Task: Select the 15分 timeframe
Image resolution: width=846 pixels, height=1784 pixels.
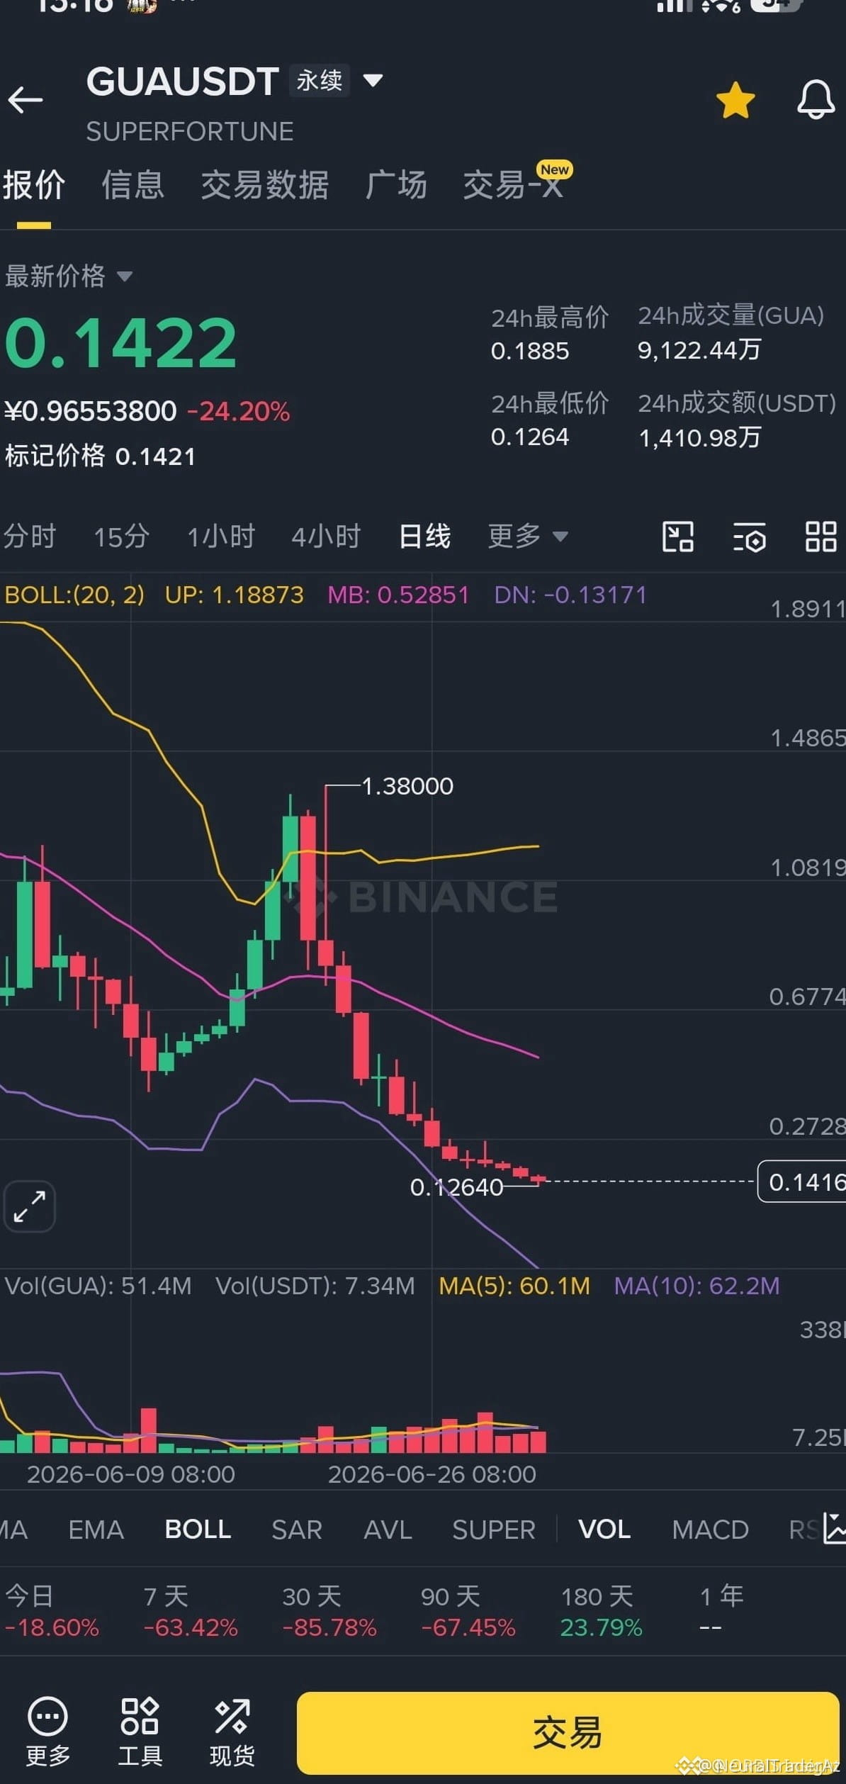Action: pos(121,537)
